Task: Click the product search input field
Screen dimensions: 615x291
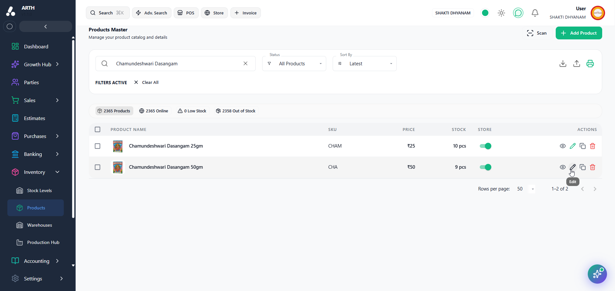Action: (x=176, y=64)
